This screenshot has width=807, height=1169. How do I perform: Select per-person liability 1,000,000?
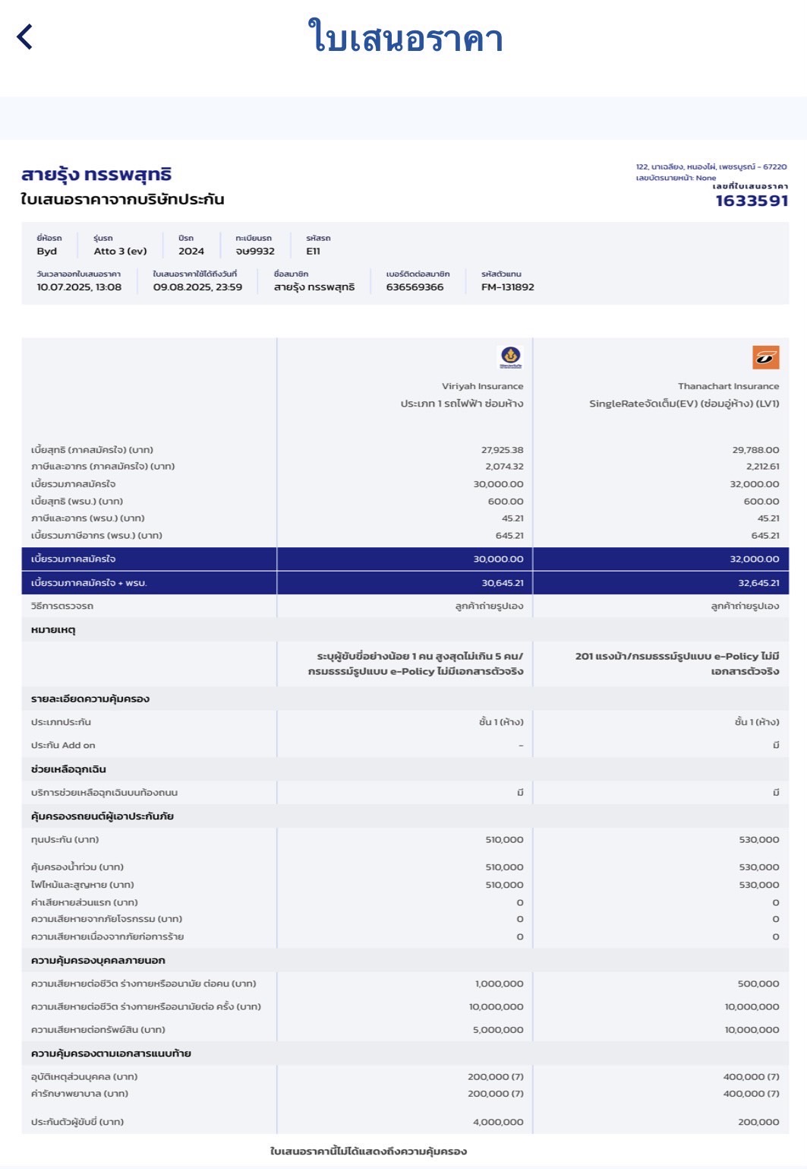point(499,984)
